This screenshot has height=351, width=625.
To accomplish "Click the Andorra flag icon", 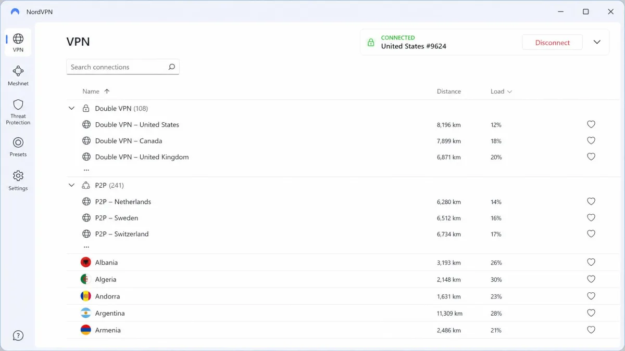I will [86, 296].
